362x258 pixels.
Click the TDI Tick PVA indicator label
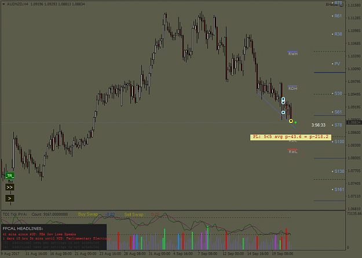(15, 215)
